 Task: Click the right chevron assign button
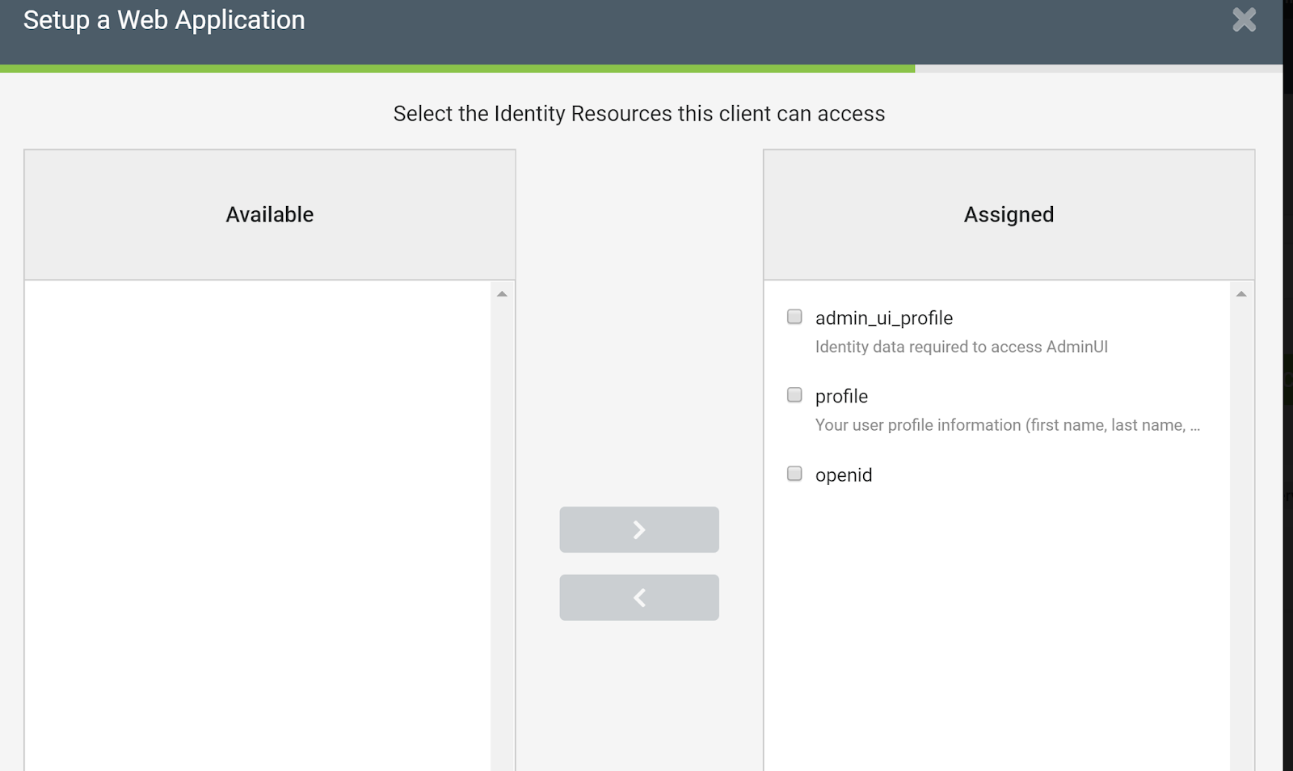coord(638,529)
